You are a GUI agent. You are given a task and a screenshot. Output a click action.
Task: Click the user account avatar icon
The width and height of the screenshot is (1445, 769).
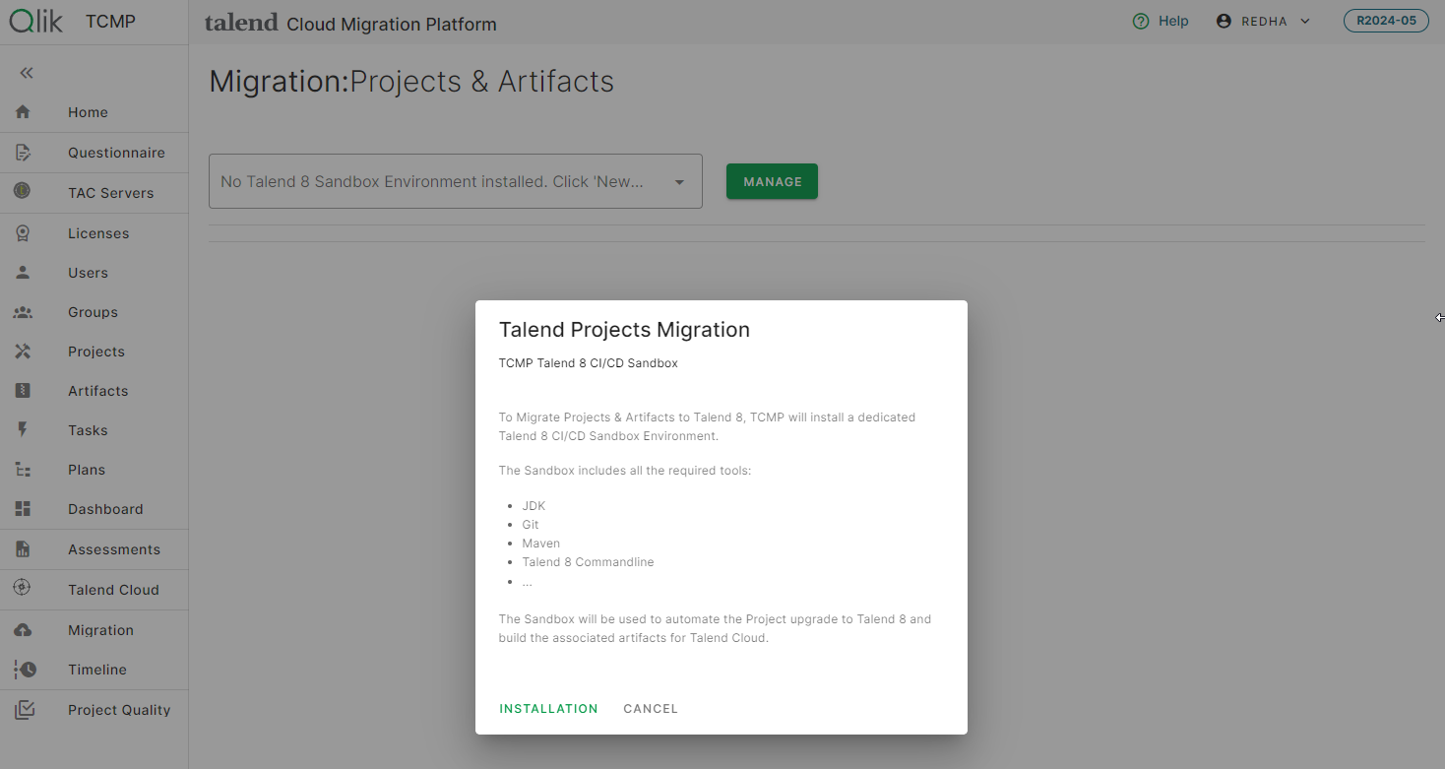(1224, 21)
